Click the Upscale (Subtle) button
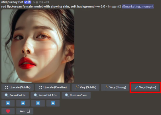The width and height of the screenshot is (161, 115). coord(18,87)
